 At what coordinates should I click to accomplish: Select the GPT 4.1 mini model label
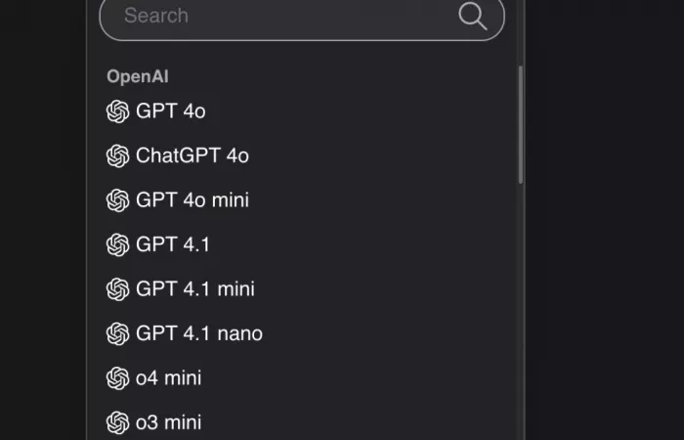195,289
